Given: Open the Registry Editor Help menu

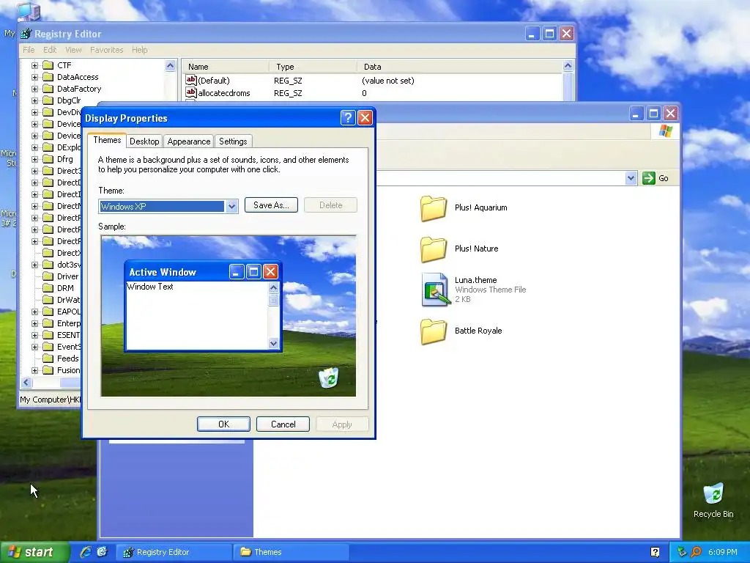Looking at the screenshot, I should click(140, 50).
